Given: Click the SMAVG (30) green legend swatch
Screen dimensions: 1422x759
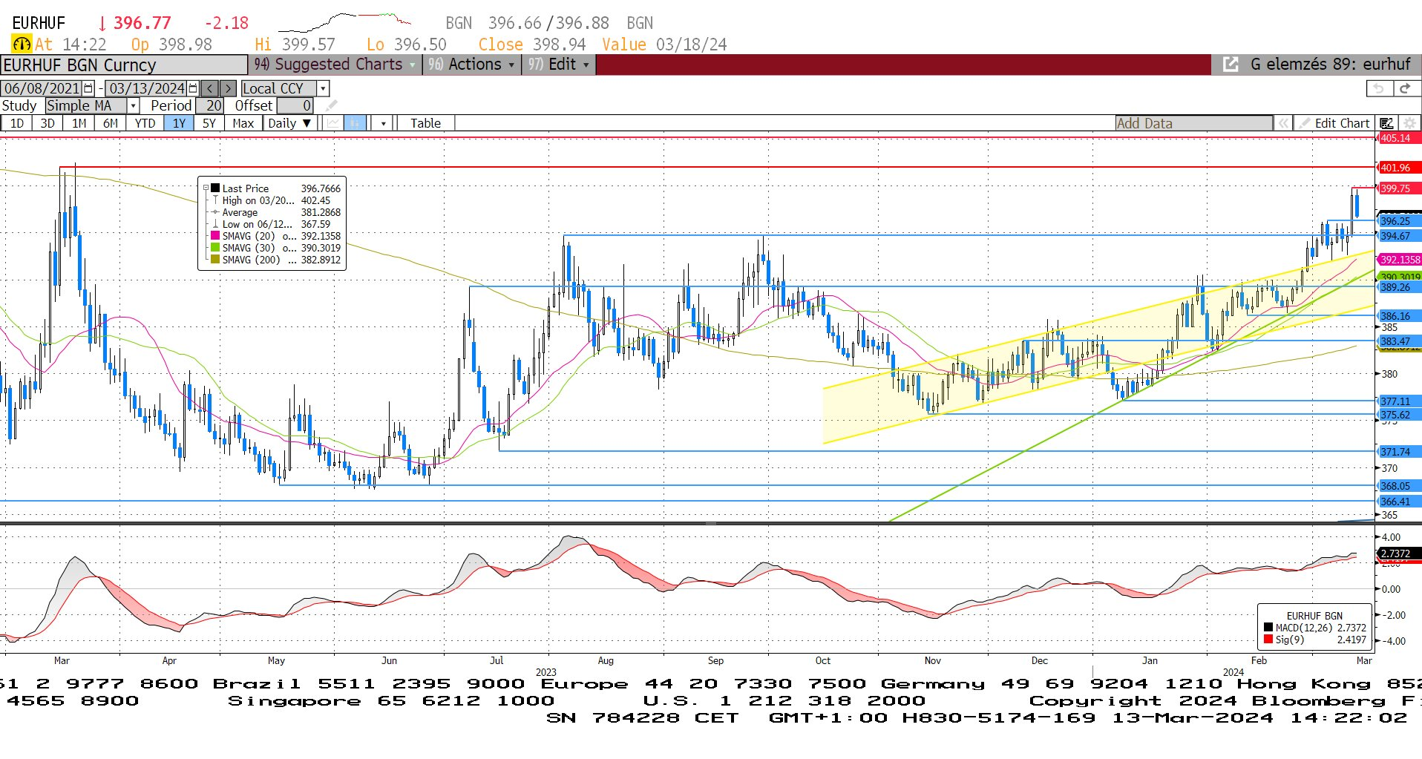Looking at the screenshot, I should [215, 248].
